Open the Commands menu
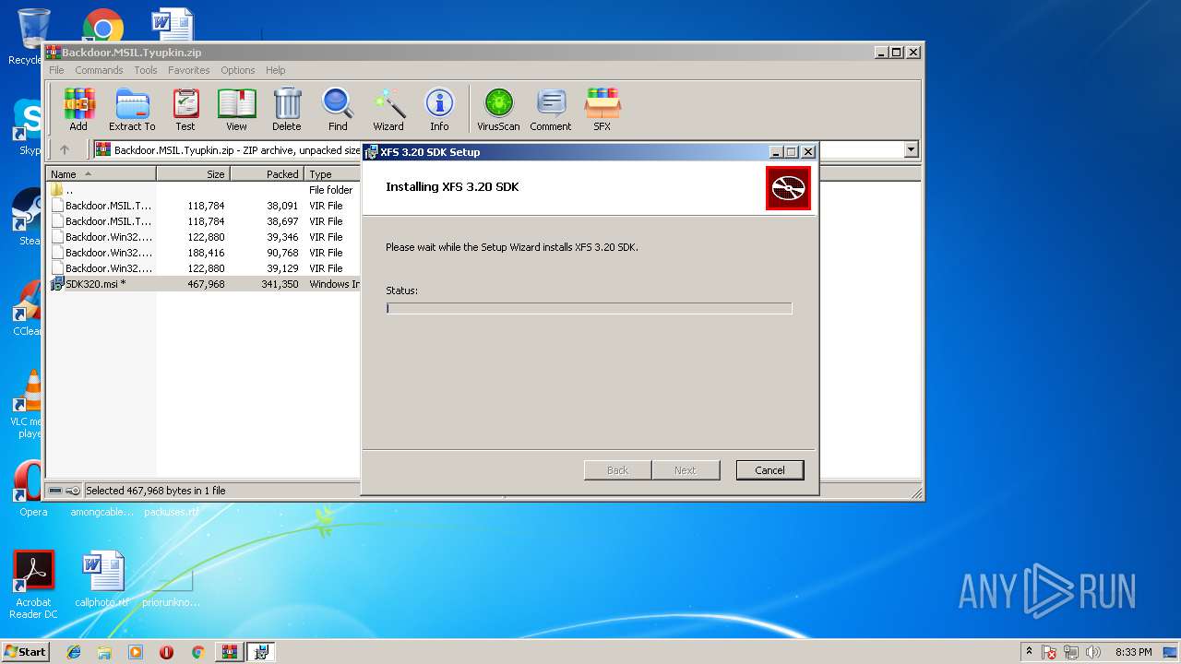Screen dimensions: 1181x664 [x=99, y=70]
